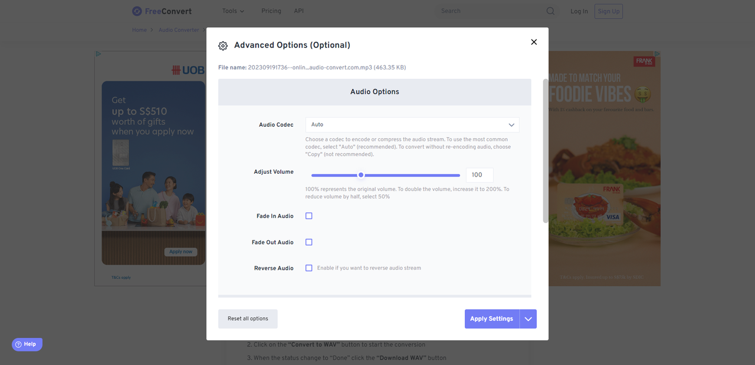
Task: Open Home breadcrumb link
Action: coord(139,30)
